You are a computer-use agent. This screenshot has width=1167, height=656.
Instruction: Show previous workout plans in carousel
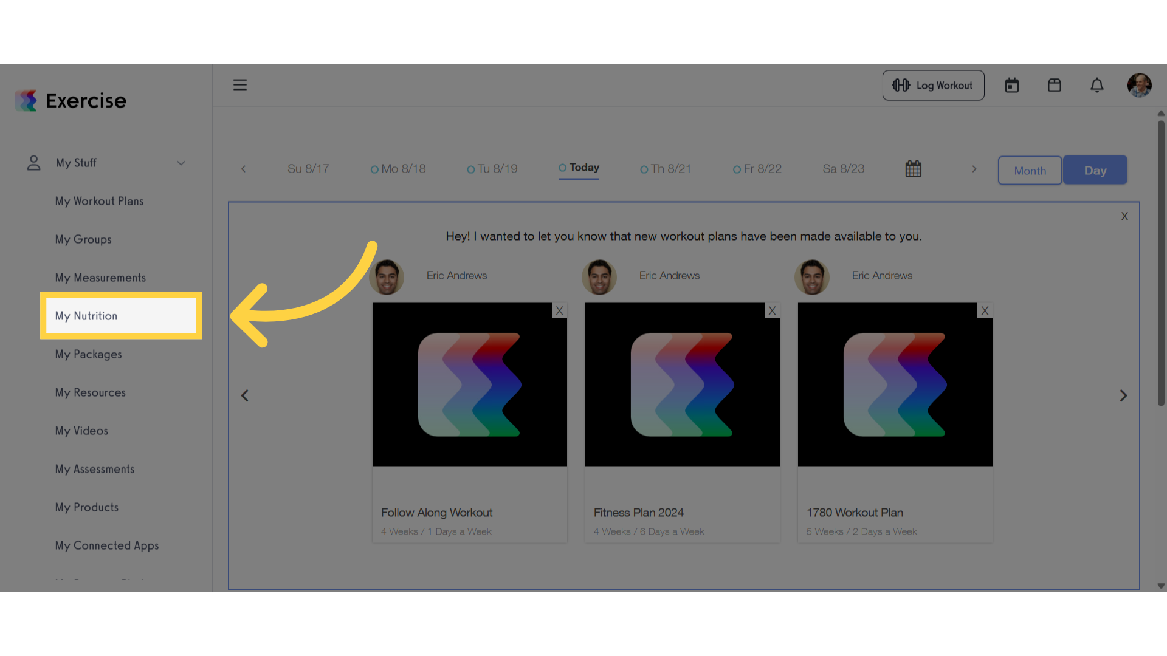(245, 396)
